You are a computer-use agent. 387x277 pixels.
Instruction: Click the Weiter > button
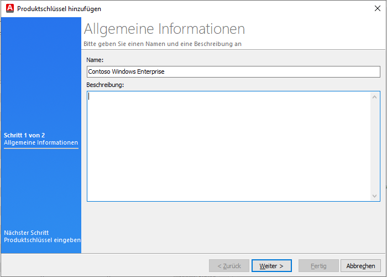click(271, 266)
